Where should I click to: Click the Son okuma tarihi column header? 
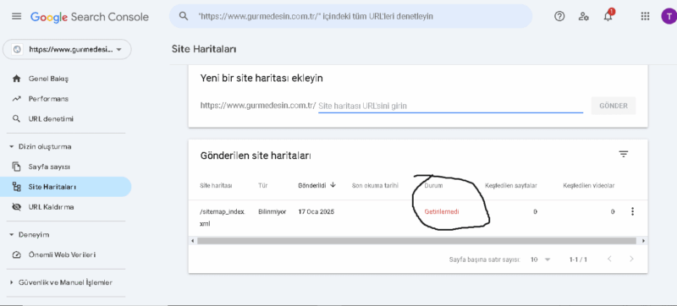pyautogui.click(x=375, y=186)
